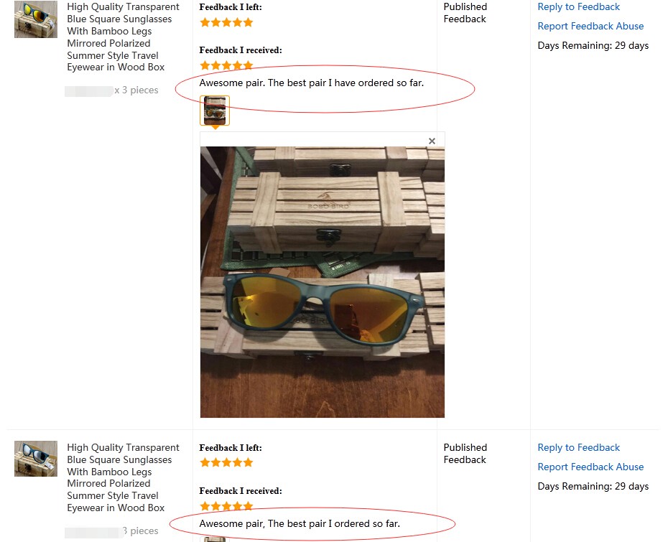Click Reply to Feedback for first order

coord(578,7)
